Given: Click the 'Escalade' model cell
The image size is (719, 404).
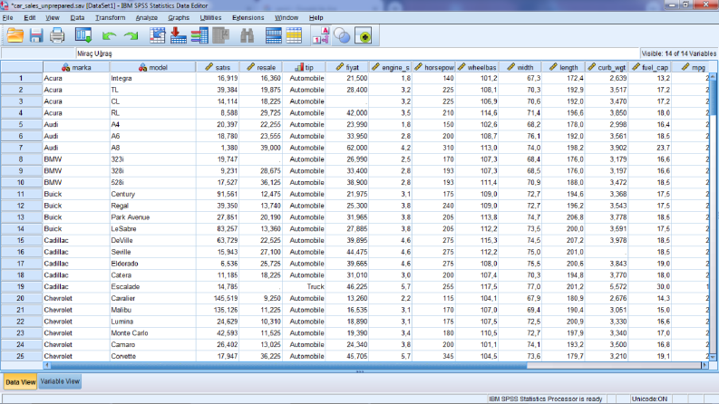Looking at the screenshot, I should click(x=152, y=287).
